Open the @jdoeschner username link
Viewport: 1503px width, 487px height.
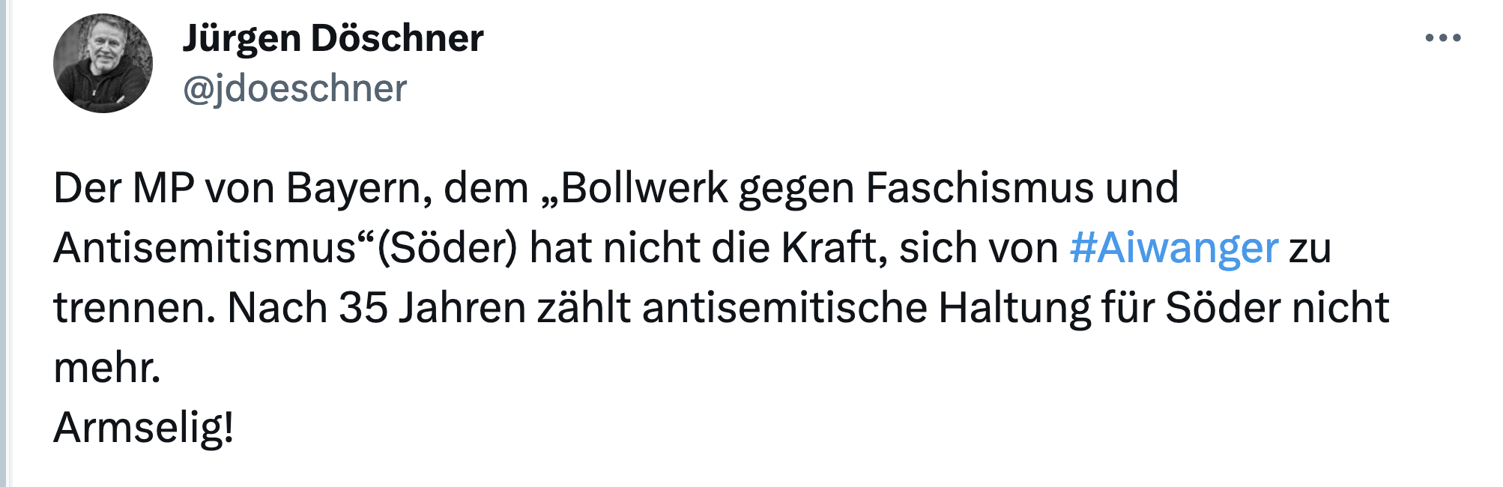coord(294,87)
